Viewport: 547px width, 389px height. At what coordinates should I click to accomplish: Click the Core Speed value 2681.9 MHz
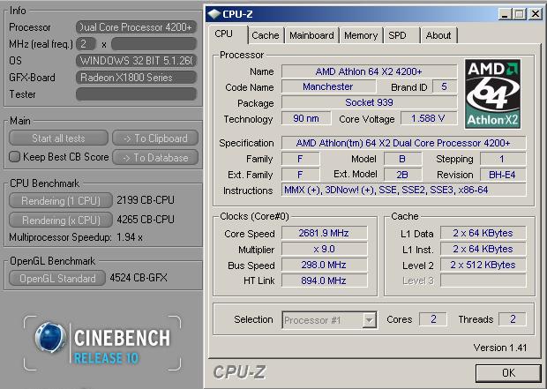coord(324,233)
